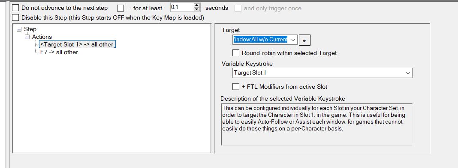
Task: Click the asterisk button beside the Target dropdown
Action: 304,40
